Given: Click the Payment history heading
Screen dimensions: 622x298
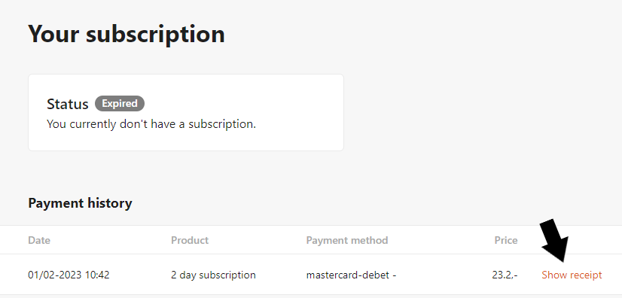Looking at the screenshot, I should 80,203.
